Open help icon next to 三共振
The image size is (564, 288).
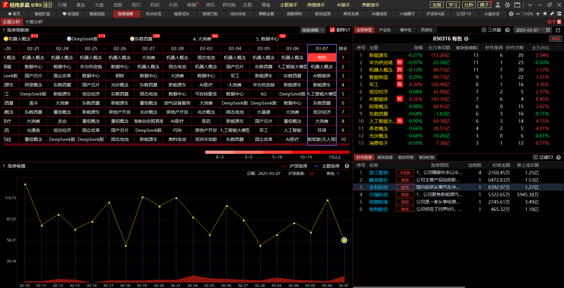point(507,30)
